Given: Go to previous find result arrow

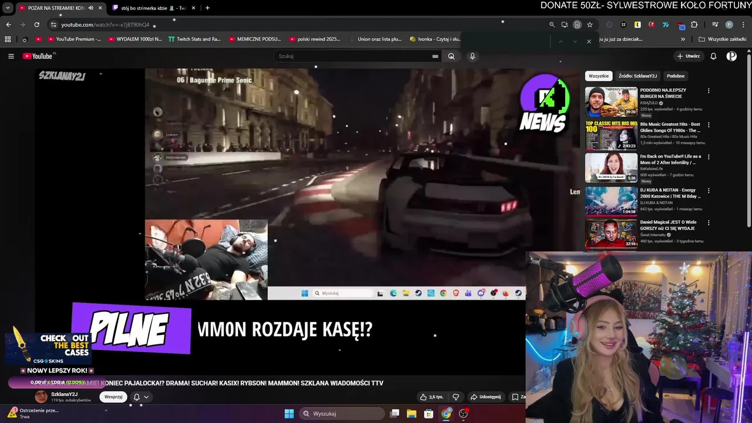Looking at the screenshot, I should pyautogui.click(x=560, y=42).
